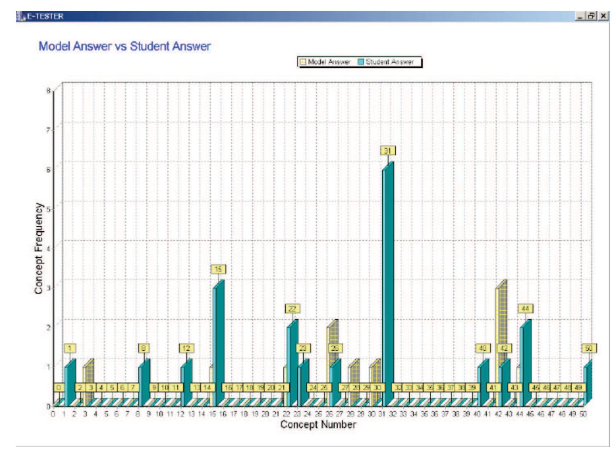Click the teal Student Answer legend swatch

[361, 62]
